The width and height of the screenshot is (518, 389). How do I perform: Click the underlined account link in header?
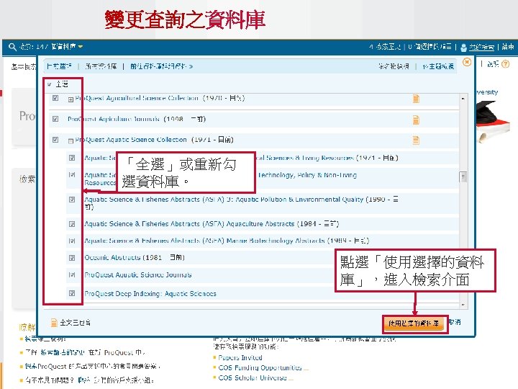click(481, 48)
